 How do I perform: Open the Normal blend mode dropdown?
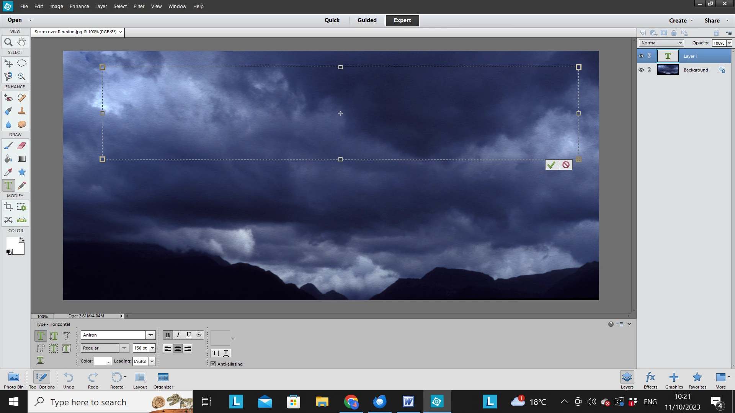point(661,43)
